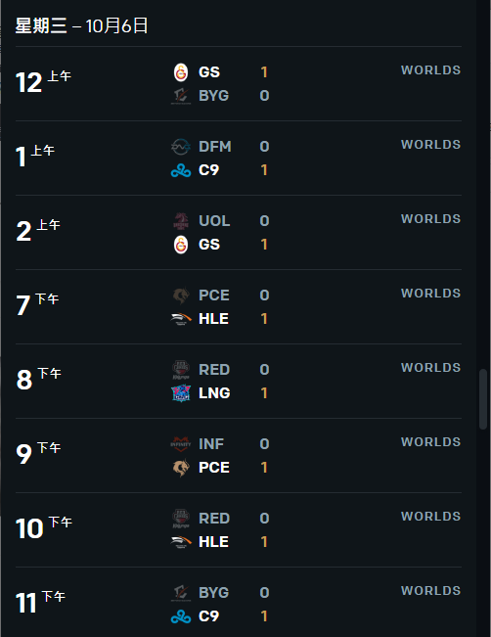The image size is (491, 637).
Task: Click the PCE logo in the 9 PM match
Action: click(181, 468)
